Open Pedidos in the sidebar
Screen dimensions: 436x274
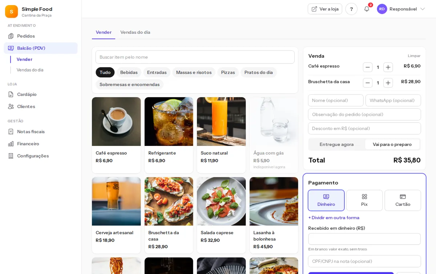pos(41,36)
